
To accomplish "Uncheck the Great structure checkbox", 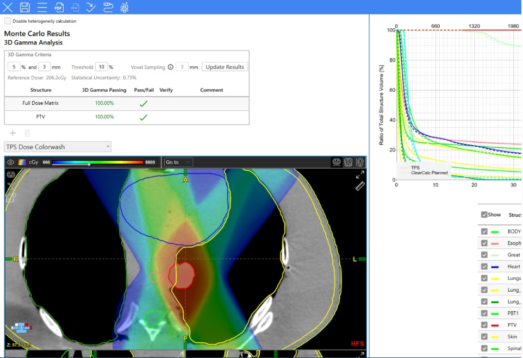I will (484, 255).
